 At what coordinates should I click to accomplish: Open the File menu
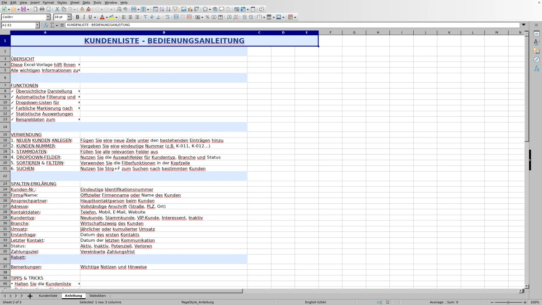point(4,3)
